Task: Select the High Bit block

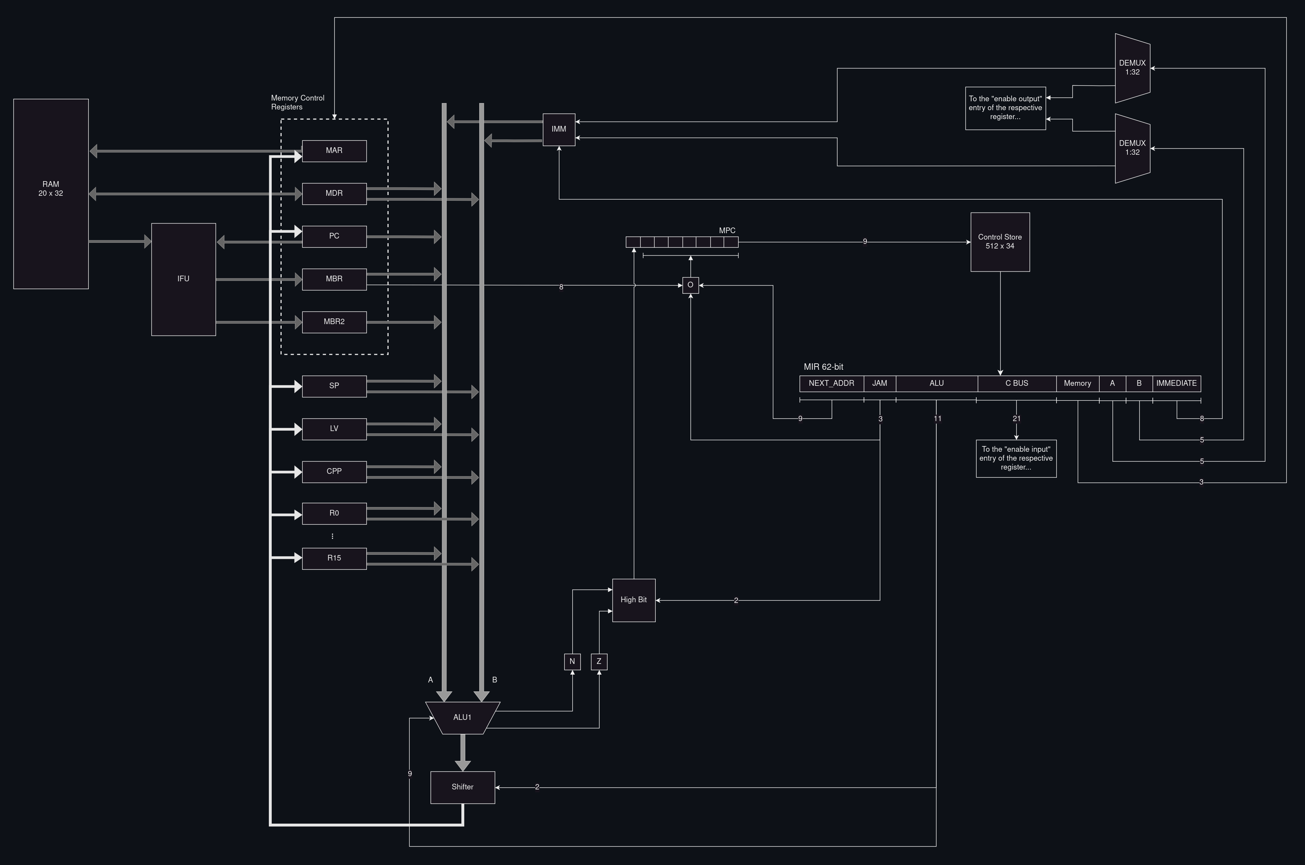Action: 634,600
